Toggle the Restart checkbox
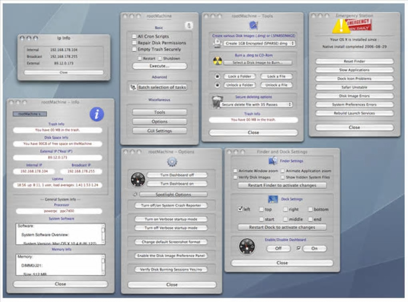The image size is (408, 302). point(140,58)
